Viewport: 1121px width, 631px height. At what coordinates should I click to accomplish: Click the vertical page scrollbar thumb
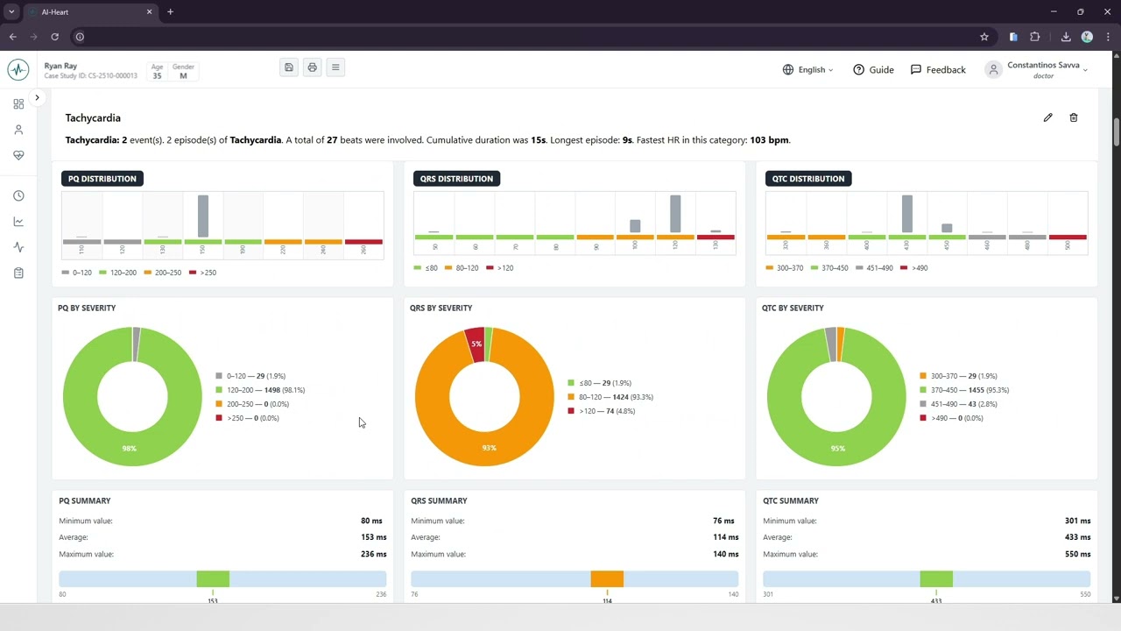(1117, 131)
